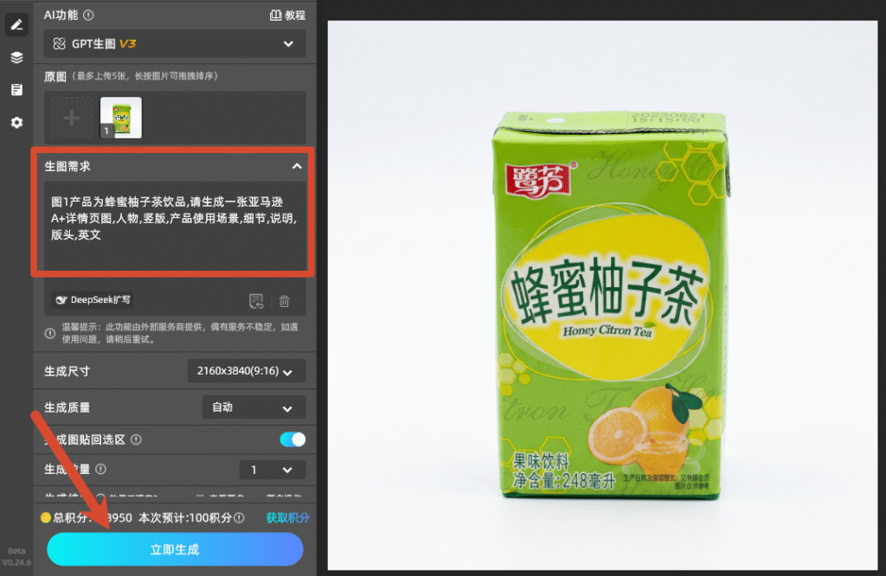Open the settings gear in sidebar
The height and width of the screenshot is (576, 886).
pos(16,123)
